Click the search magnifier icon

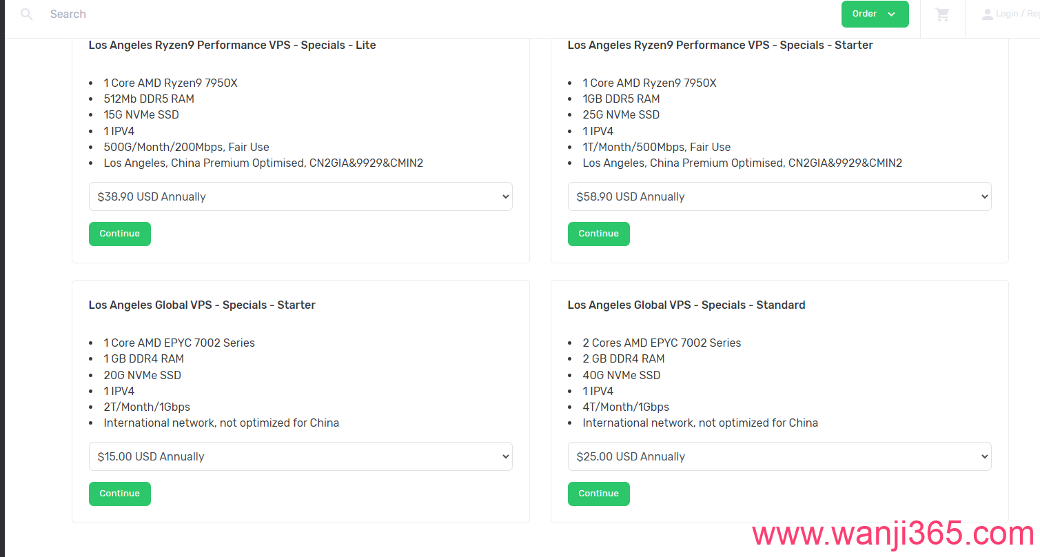point(27,14)
